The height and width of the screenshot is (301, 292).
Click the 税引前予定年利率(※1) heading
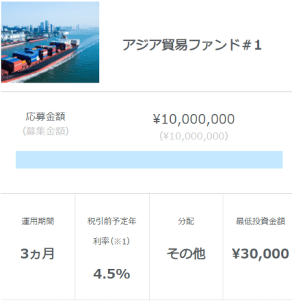pyautogui.click(x=112, y=231)
